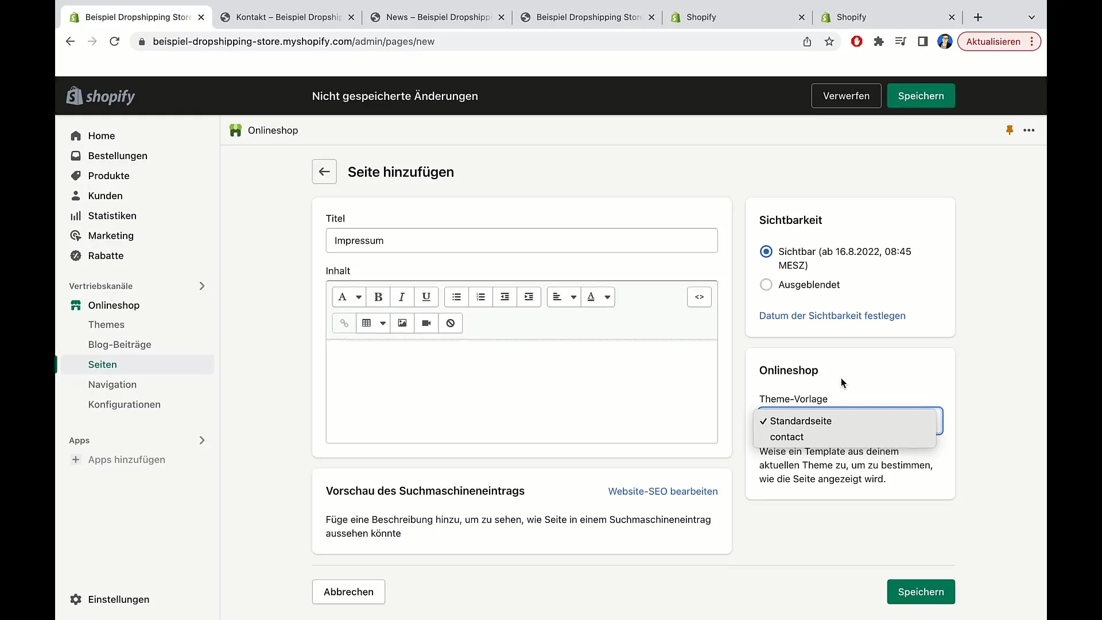Image resolution: width=1102 pixels, height=620 pixels.
Task: Select the Italic formatting icon
Action: click(x=402, y=297)
